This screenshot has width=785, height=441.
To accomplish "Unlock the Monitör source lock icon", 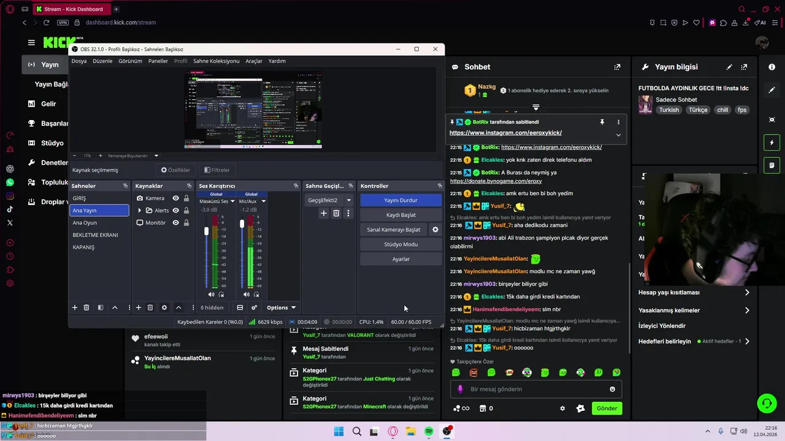I will coord(186,222).
